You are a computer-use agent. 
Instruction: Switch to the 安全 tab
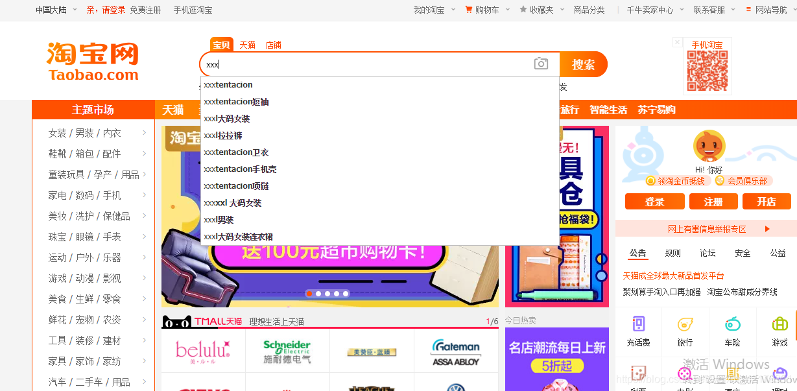pyautogui.click(x=743, y=253)
